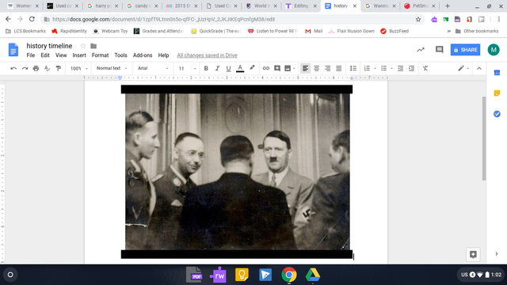The width and height of the screenshot is (507, 285).
Task: Open the Add-ons menu
Action: [143, 55]
